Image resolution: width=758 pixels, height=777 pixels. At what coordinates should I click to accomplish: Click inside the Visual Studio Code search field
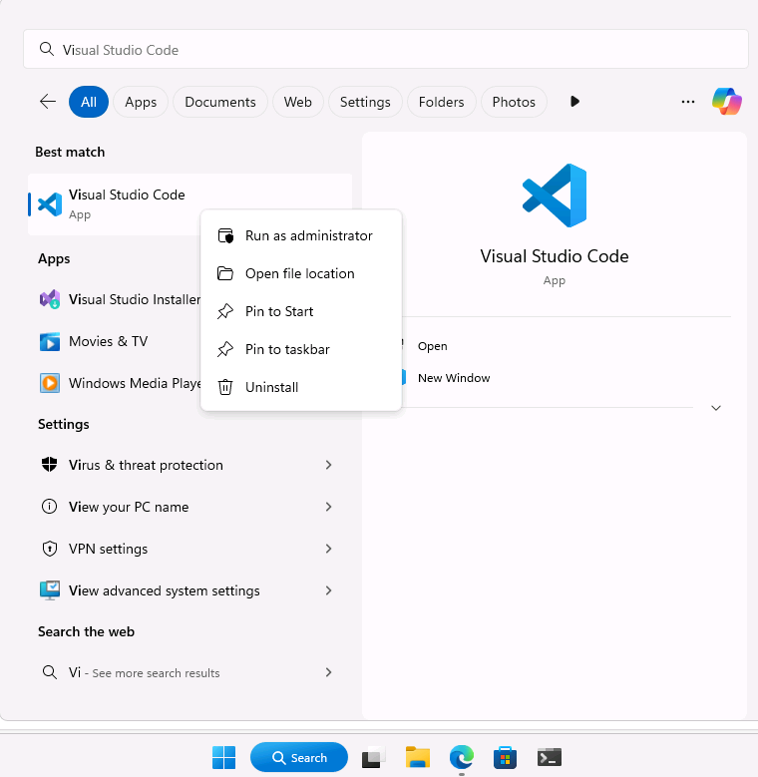tap(385, 49)
